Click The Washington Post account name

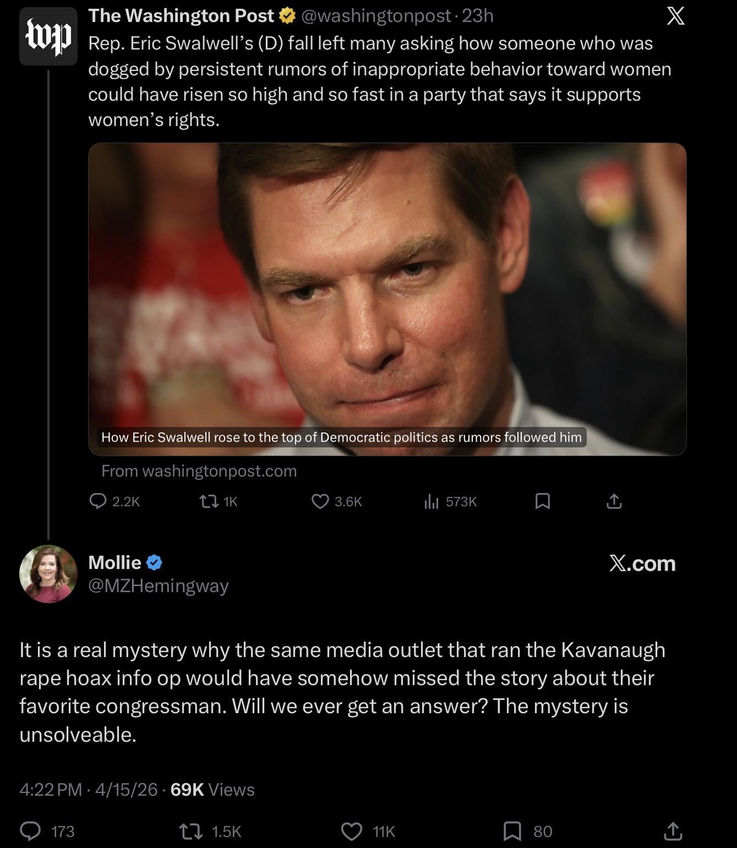tap(181, 16)
